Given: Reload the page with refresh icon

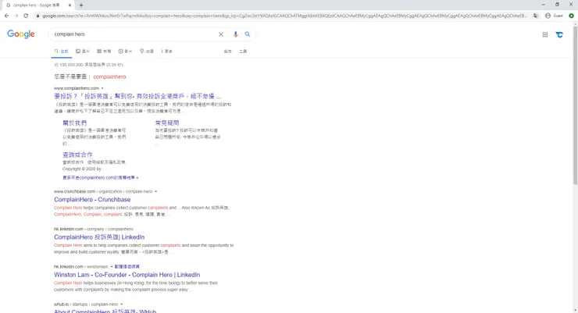Looking at the screenshot, I should [x=26, y=16].
